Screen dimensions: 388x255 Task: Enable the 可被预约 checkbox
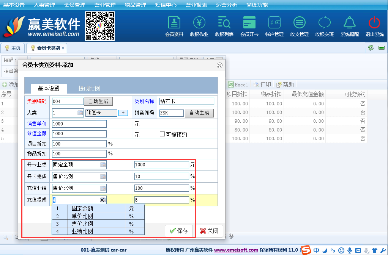(x=162, y=135)
